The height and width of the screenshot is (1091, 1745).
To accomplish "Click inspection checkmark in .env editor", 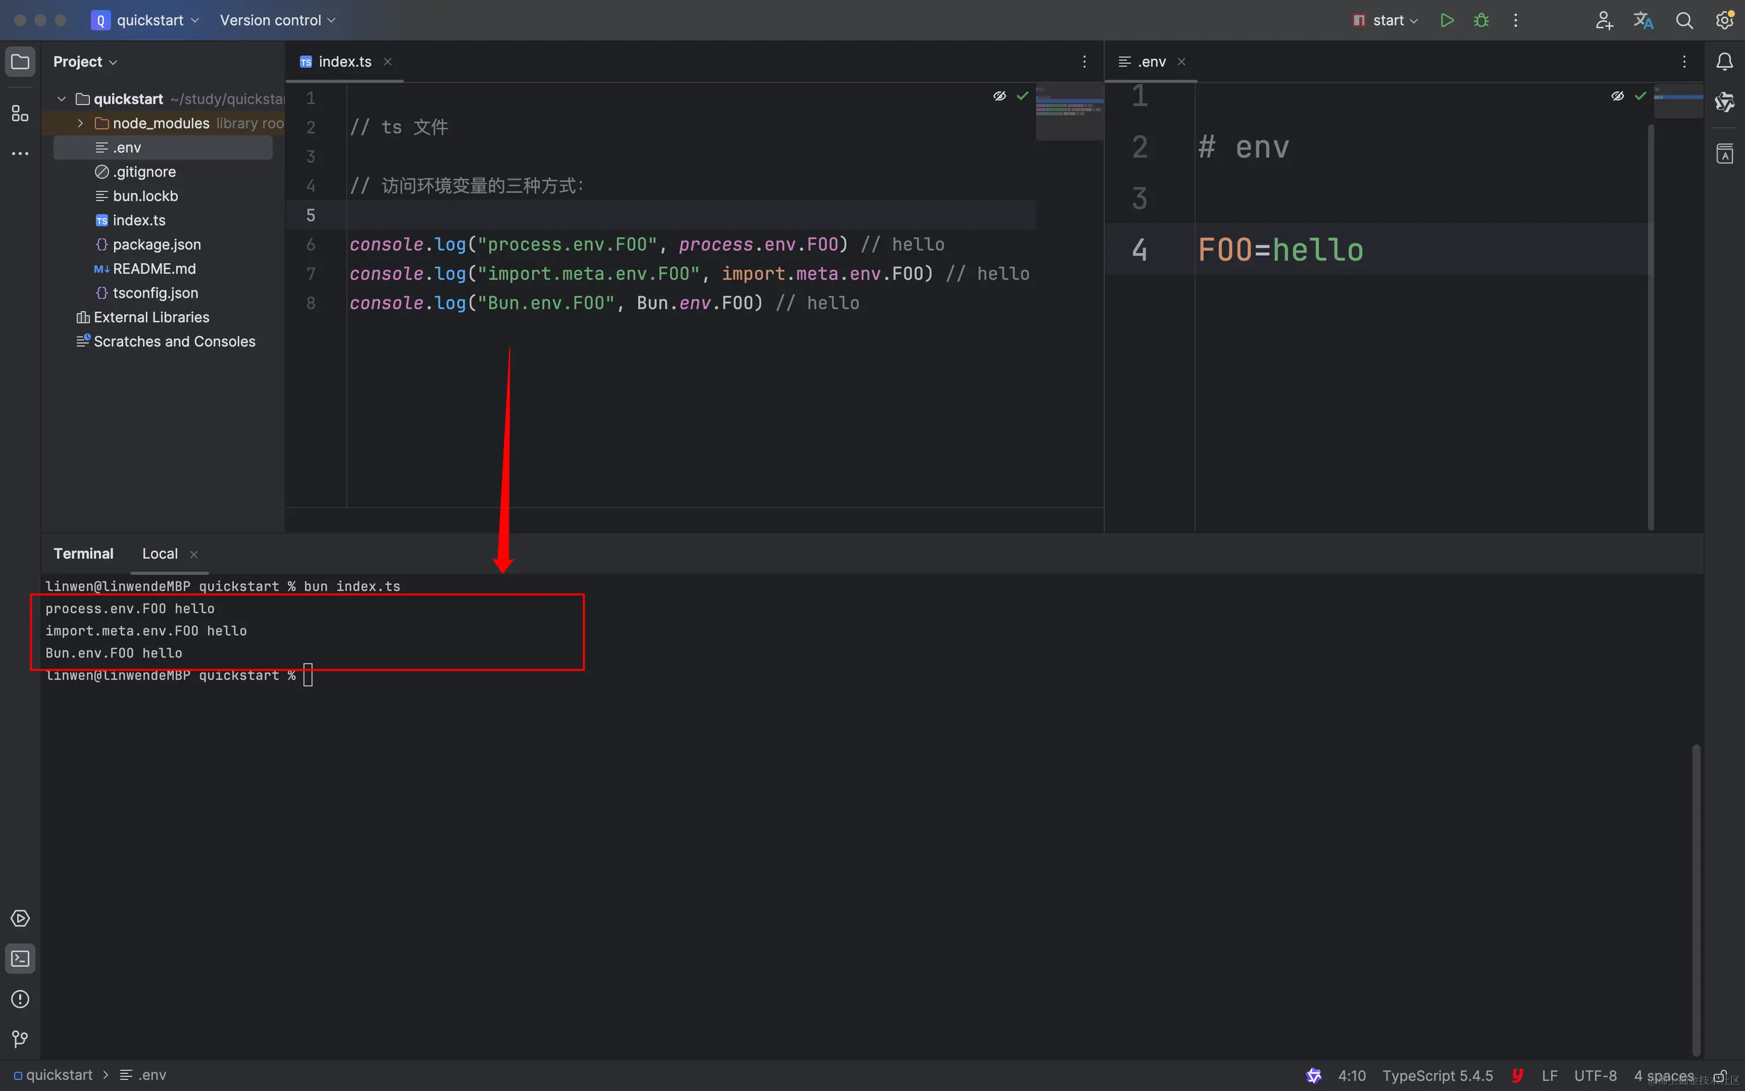I will point(1641,96).
